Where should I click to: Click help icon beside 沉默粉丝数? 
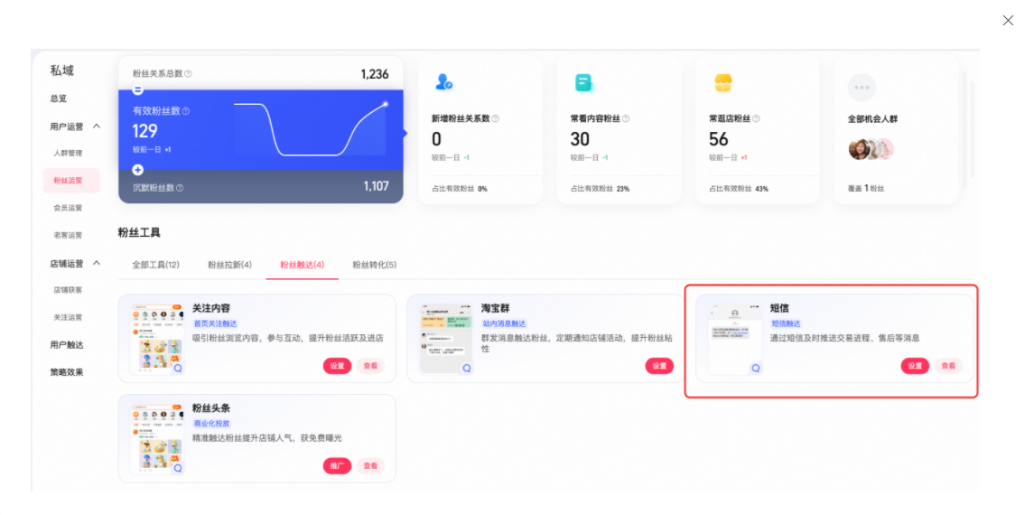click(180, 188)
